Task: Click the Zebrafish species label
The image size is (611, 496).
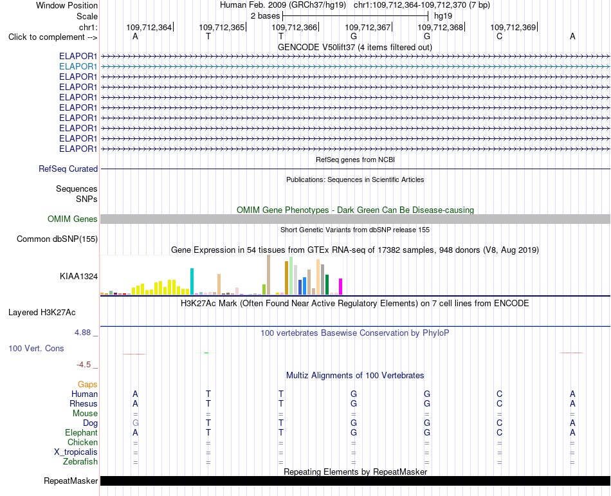Action: (80, 461)
